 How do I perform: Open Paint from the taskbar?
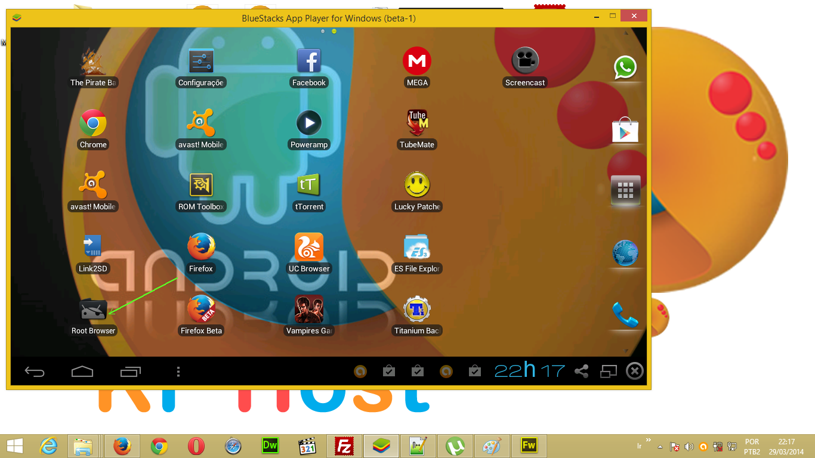492,446
